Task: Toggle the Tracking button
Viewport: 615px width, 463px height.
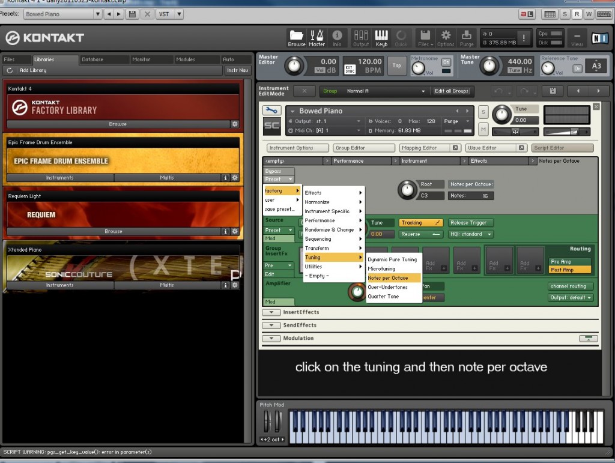Action: (x=420, y=223)
